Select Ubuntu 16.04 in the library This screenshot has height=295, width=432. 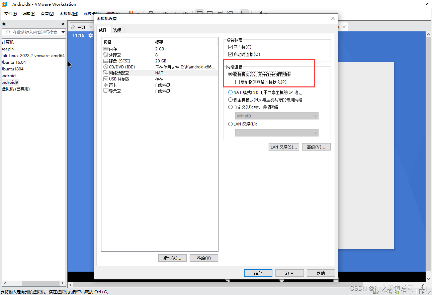click(14, 62)
